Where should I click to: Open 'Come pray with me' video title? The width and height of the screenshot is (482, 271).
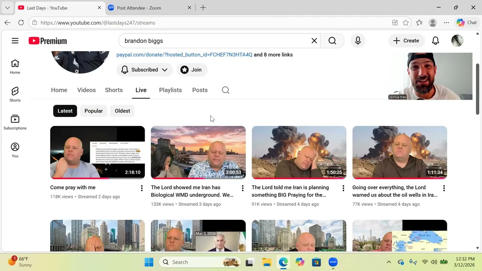tap(73, 187)
